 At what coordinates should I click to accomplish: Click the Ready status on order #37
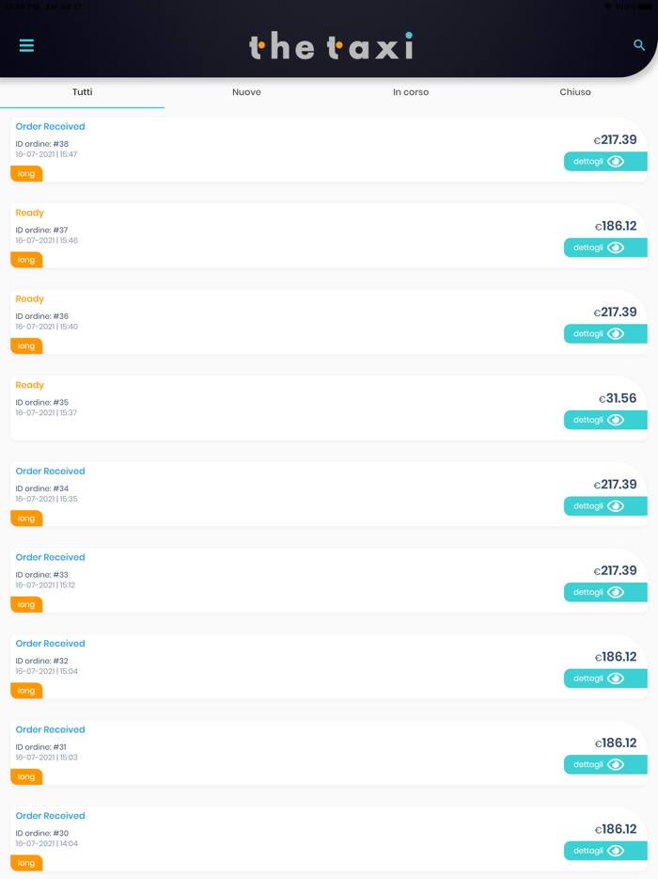tap(30, 213)
